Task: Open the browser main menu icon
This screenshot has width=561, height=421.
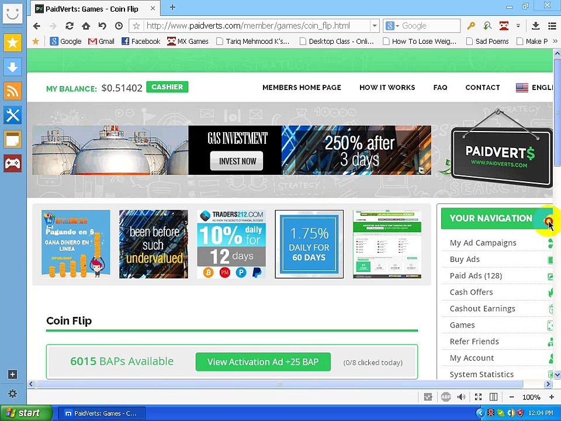Action: click(x=552, y=26)
